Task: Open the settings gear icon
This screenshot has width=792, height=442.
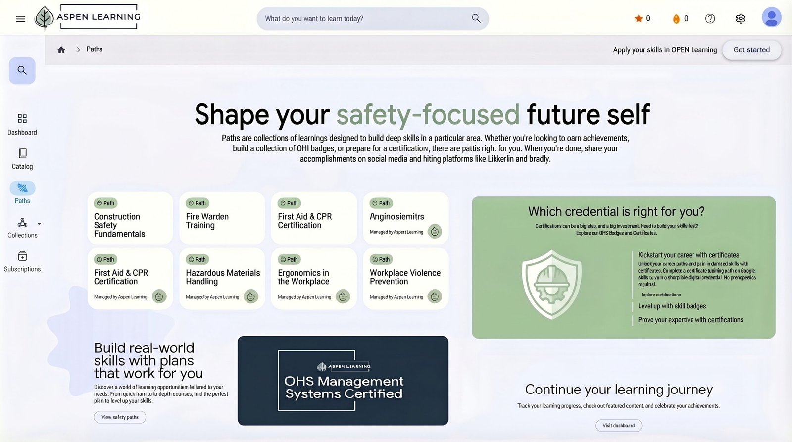Action: click(740, 19)
